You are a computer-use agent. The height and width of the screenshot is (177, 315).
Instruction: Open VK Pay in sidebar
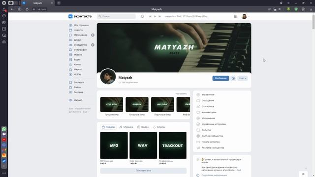(x=75, y=74)
